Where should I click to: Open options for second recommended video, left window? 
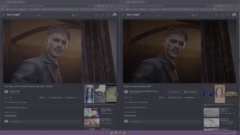click(115, 120)
